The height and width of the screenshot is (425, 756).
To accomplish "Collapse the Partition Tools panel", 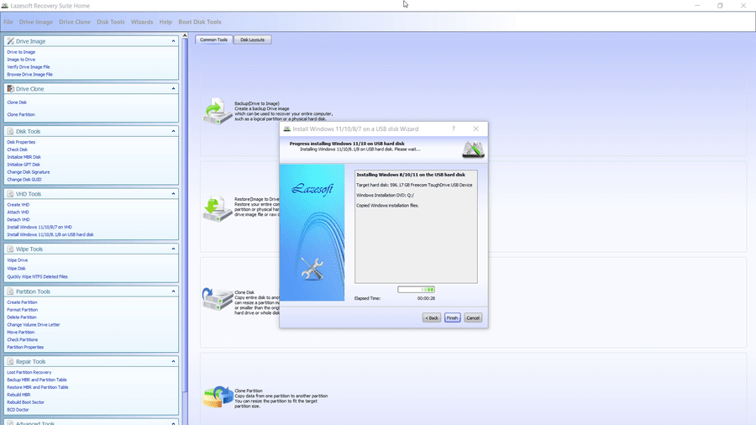I will click(173, 291).
